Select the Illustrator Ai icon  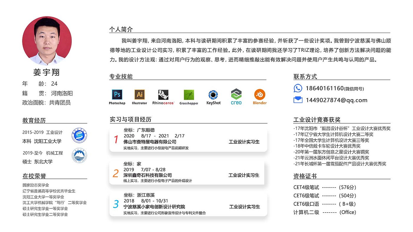click(140, 95)
